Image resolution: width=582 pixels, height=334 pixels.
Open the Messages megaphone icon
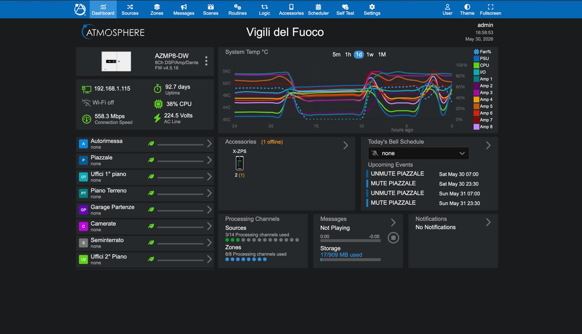184,7
